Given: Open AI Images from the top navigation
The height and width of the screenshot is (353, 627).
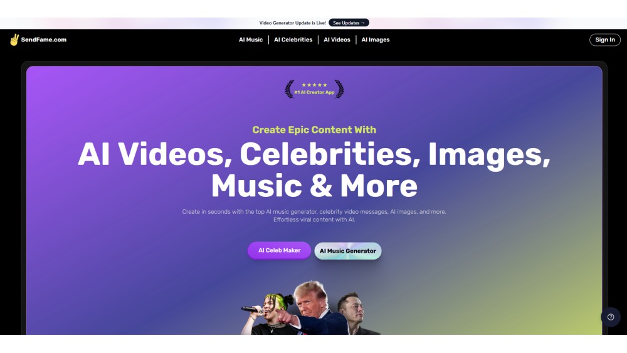Looking at the screenshot, I should pyautogui.click(x=376, y=40).
